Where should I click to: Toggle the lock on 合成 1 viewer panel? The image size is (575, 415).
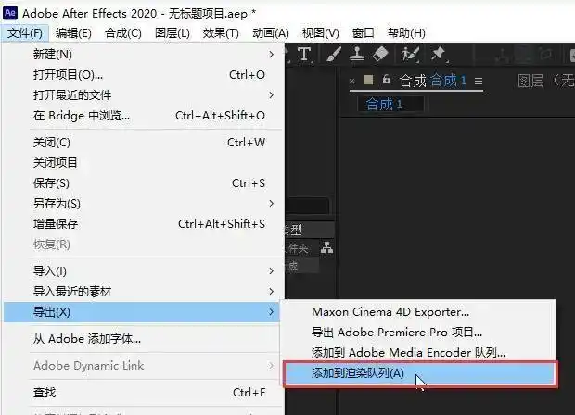pos(387,81)
